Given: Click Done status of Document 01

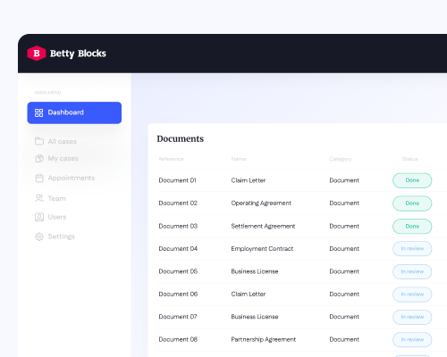Looking at the screenshot, I should click(412, 180).
